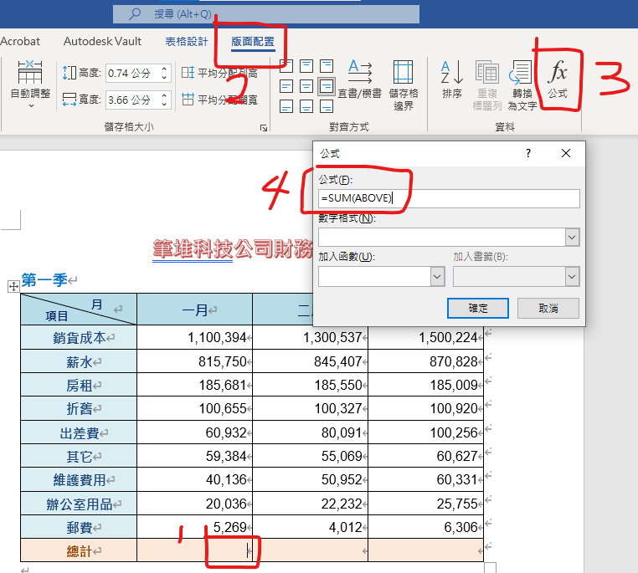Screen dimensions: 638x573
Task: Click the cell containing 80,091
Action: point(310,432)
